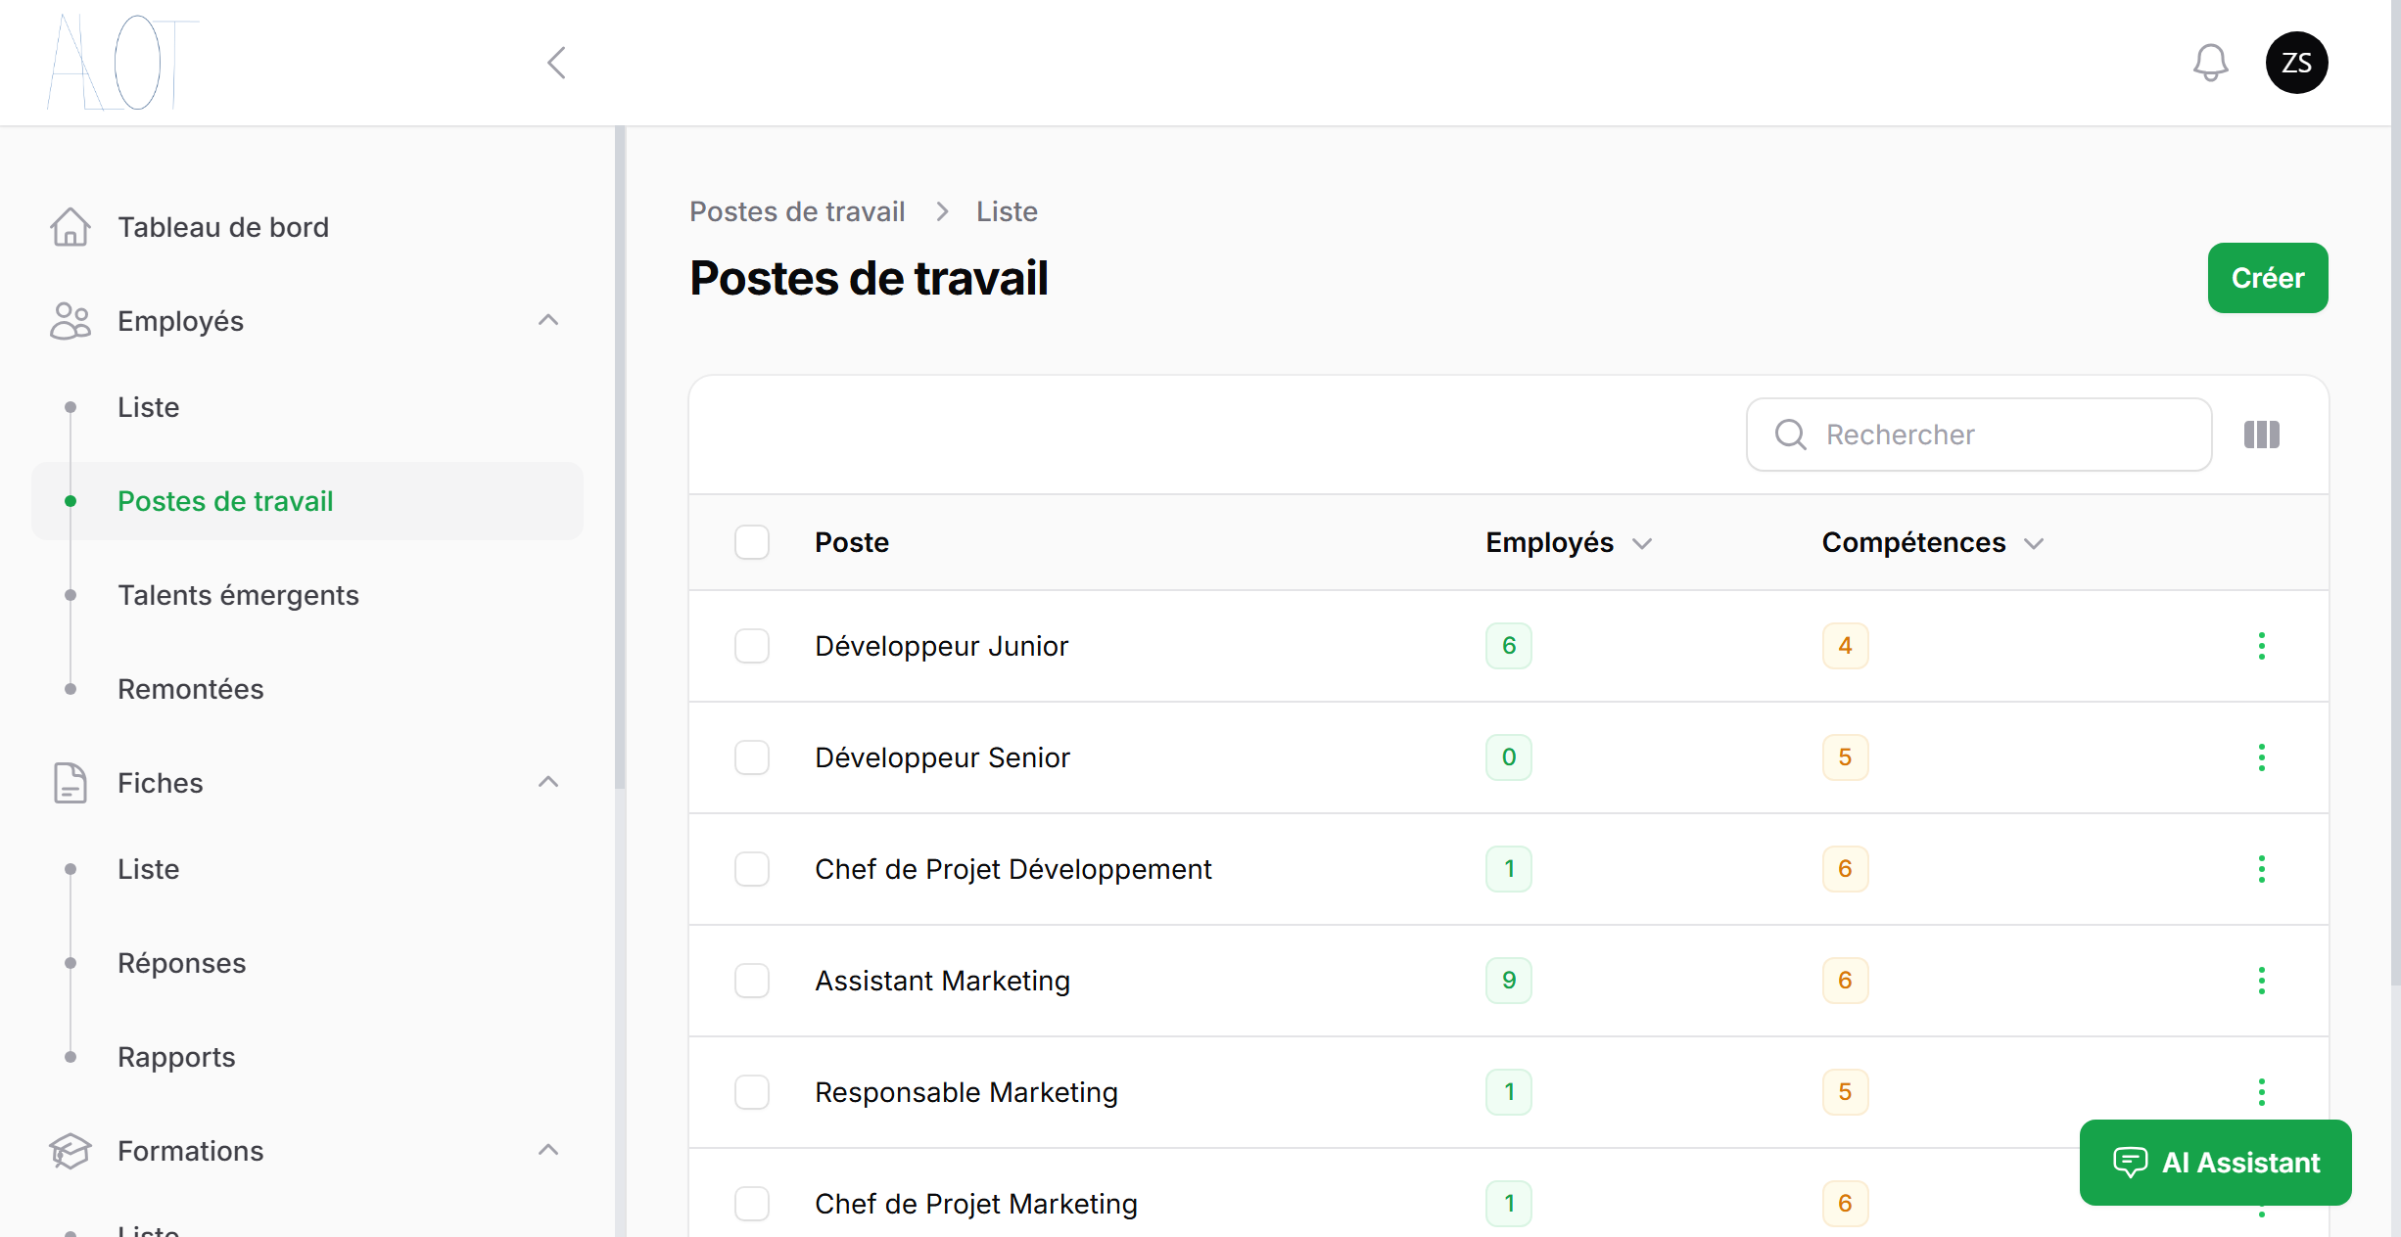The width and height of the screenshot is (2401, 1237).
Task: Open actions menu for Responsable Marketing
Action: point(2262,1092)
